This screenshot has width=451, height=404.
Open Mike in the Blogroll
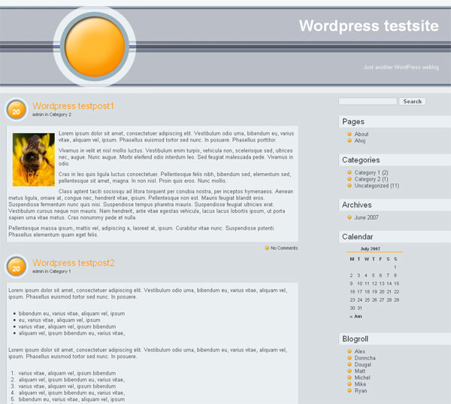point(360,384)
